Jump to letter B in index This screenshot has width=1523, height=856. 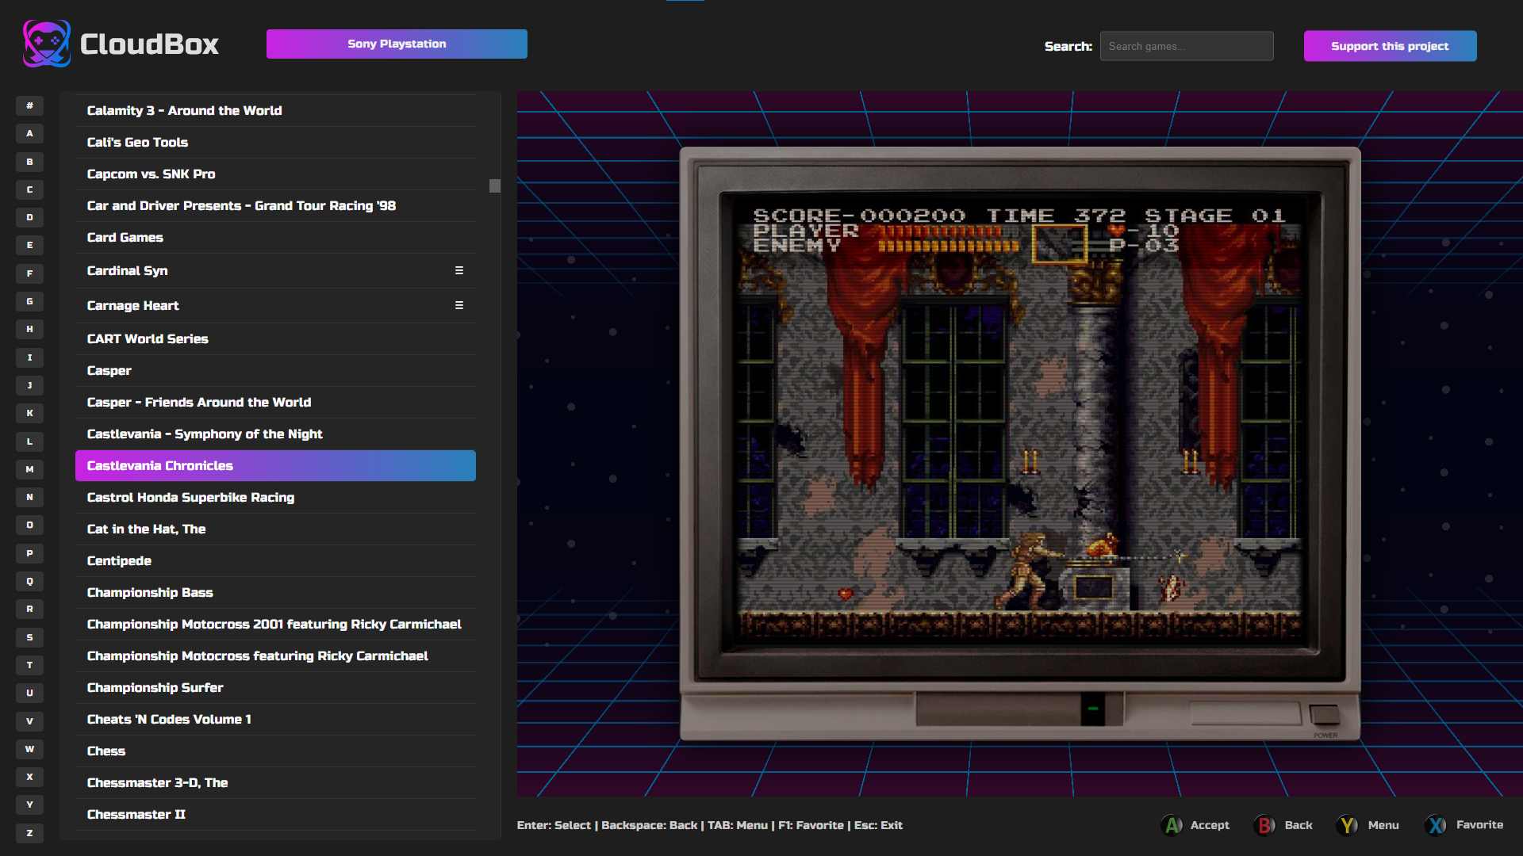pyautogui.click(x=29, y=162)
